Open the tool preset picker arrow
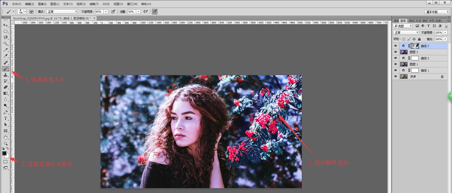This screenshot has height=193, width=452. click(x=13, y=11)
